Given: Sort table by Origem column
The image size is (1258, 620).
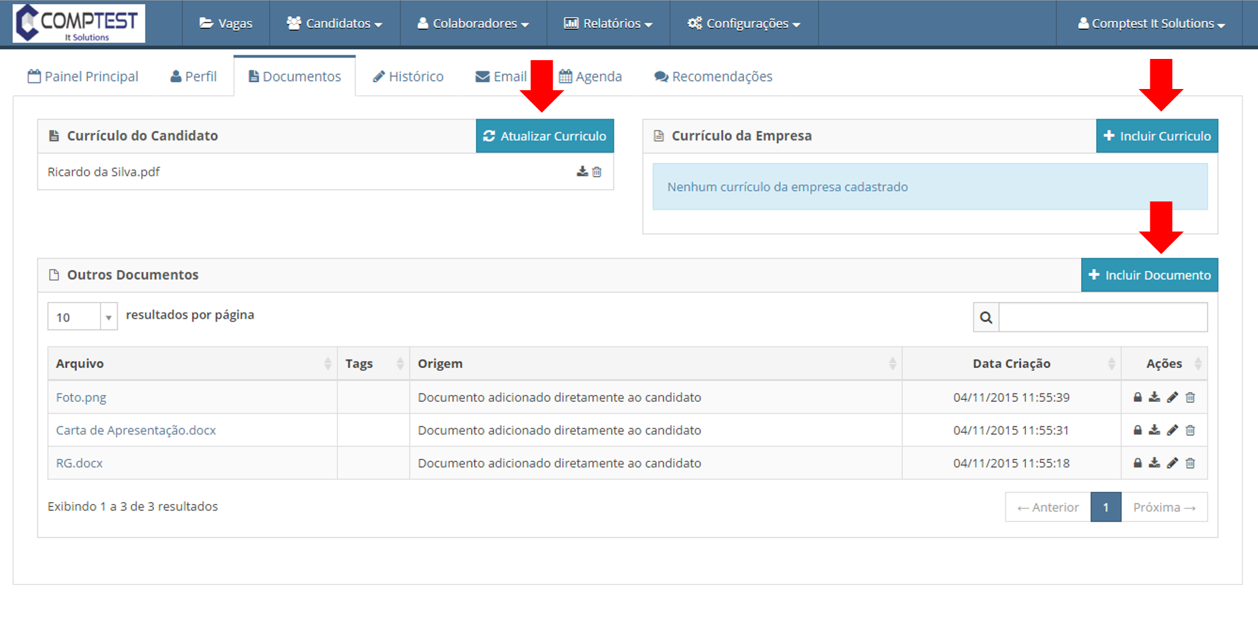Looking at the screenshot, I should (655, 364).
